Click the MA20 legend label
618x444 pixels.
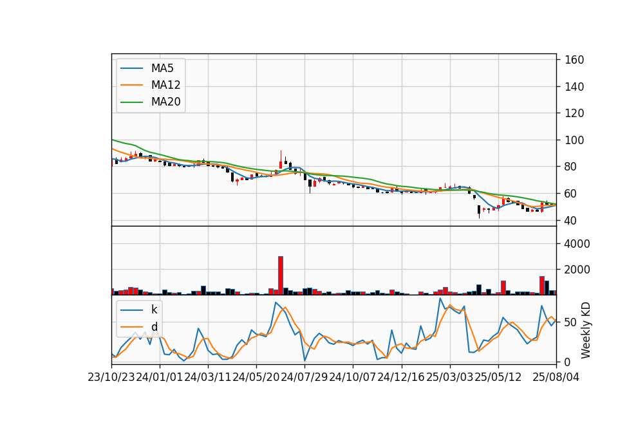(x=165, y=102)
